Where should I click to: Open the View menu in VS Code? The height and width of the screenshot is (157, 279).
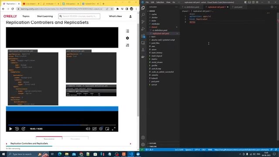(x=168, y=2)
